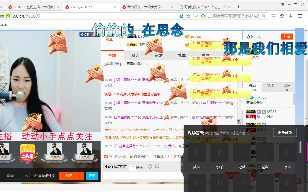The width and height of the screenshot is (308, 192).
Task: Open the browser hamburger menu
Action: (300, 16)
